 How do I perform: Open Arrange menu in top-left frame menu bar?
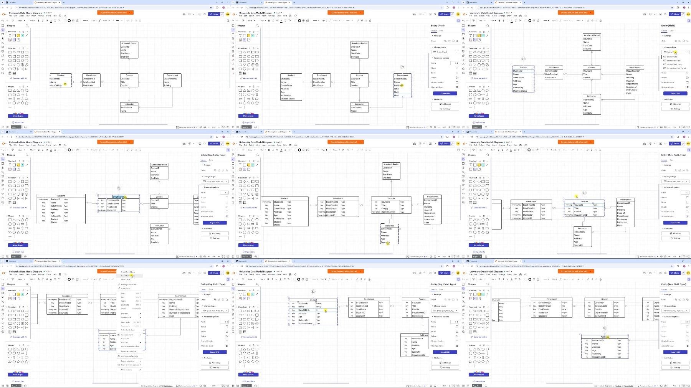click(41, 16)
